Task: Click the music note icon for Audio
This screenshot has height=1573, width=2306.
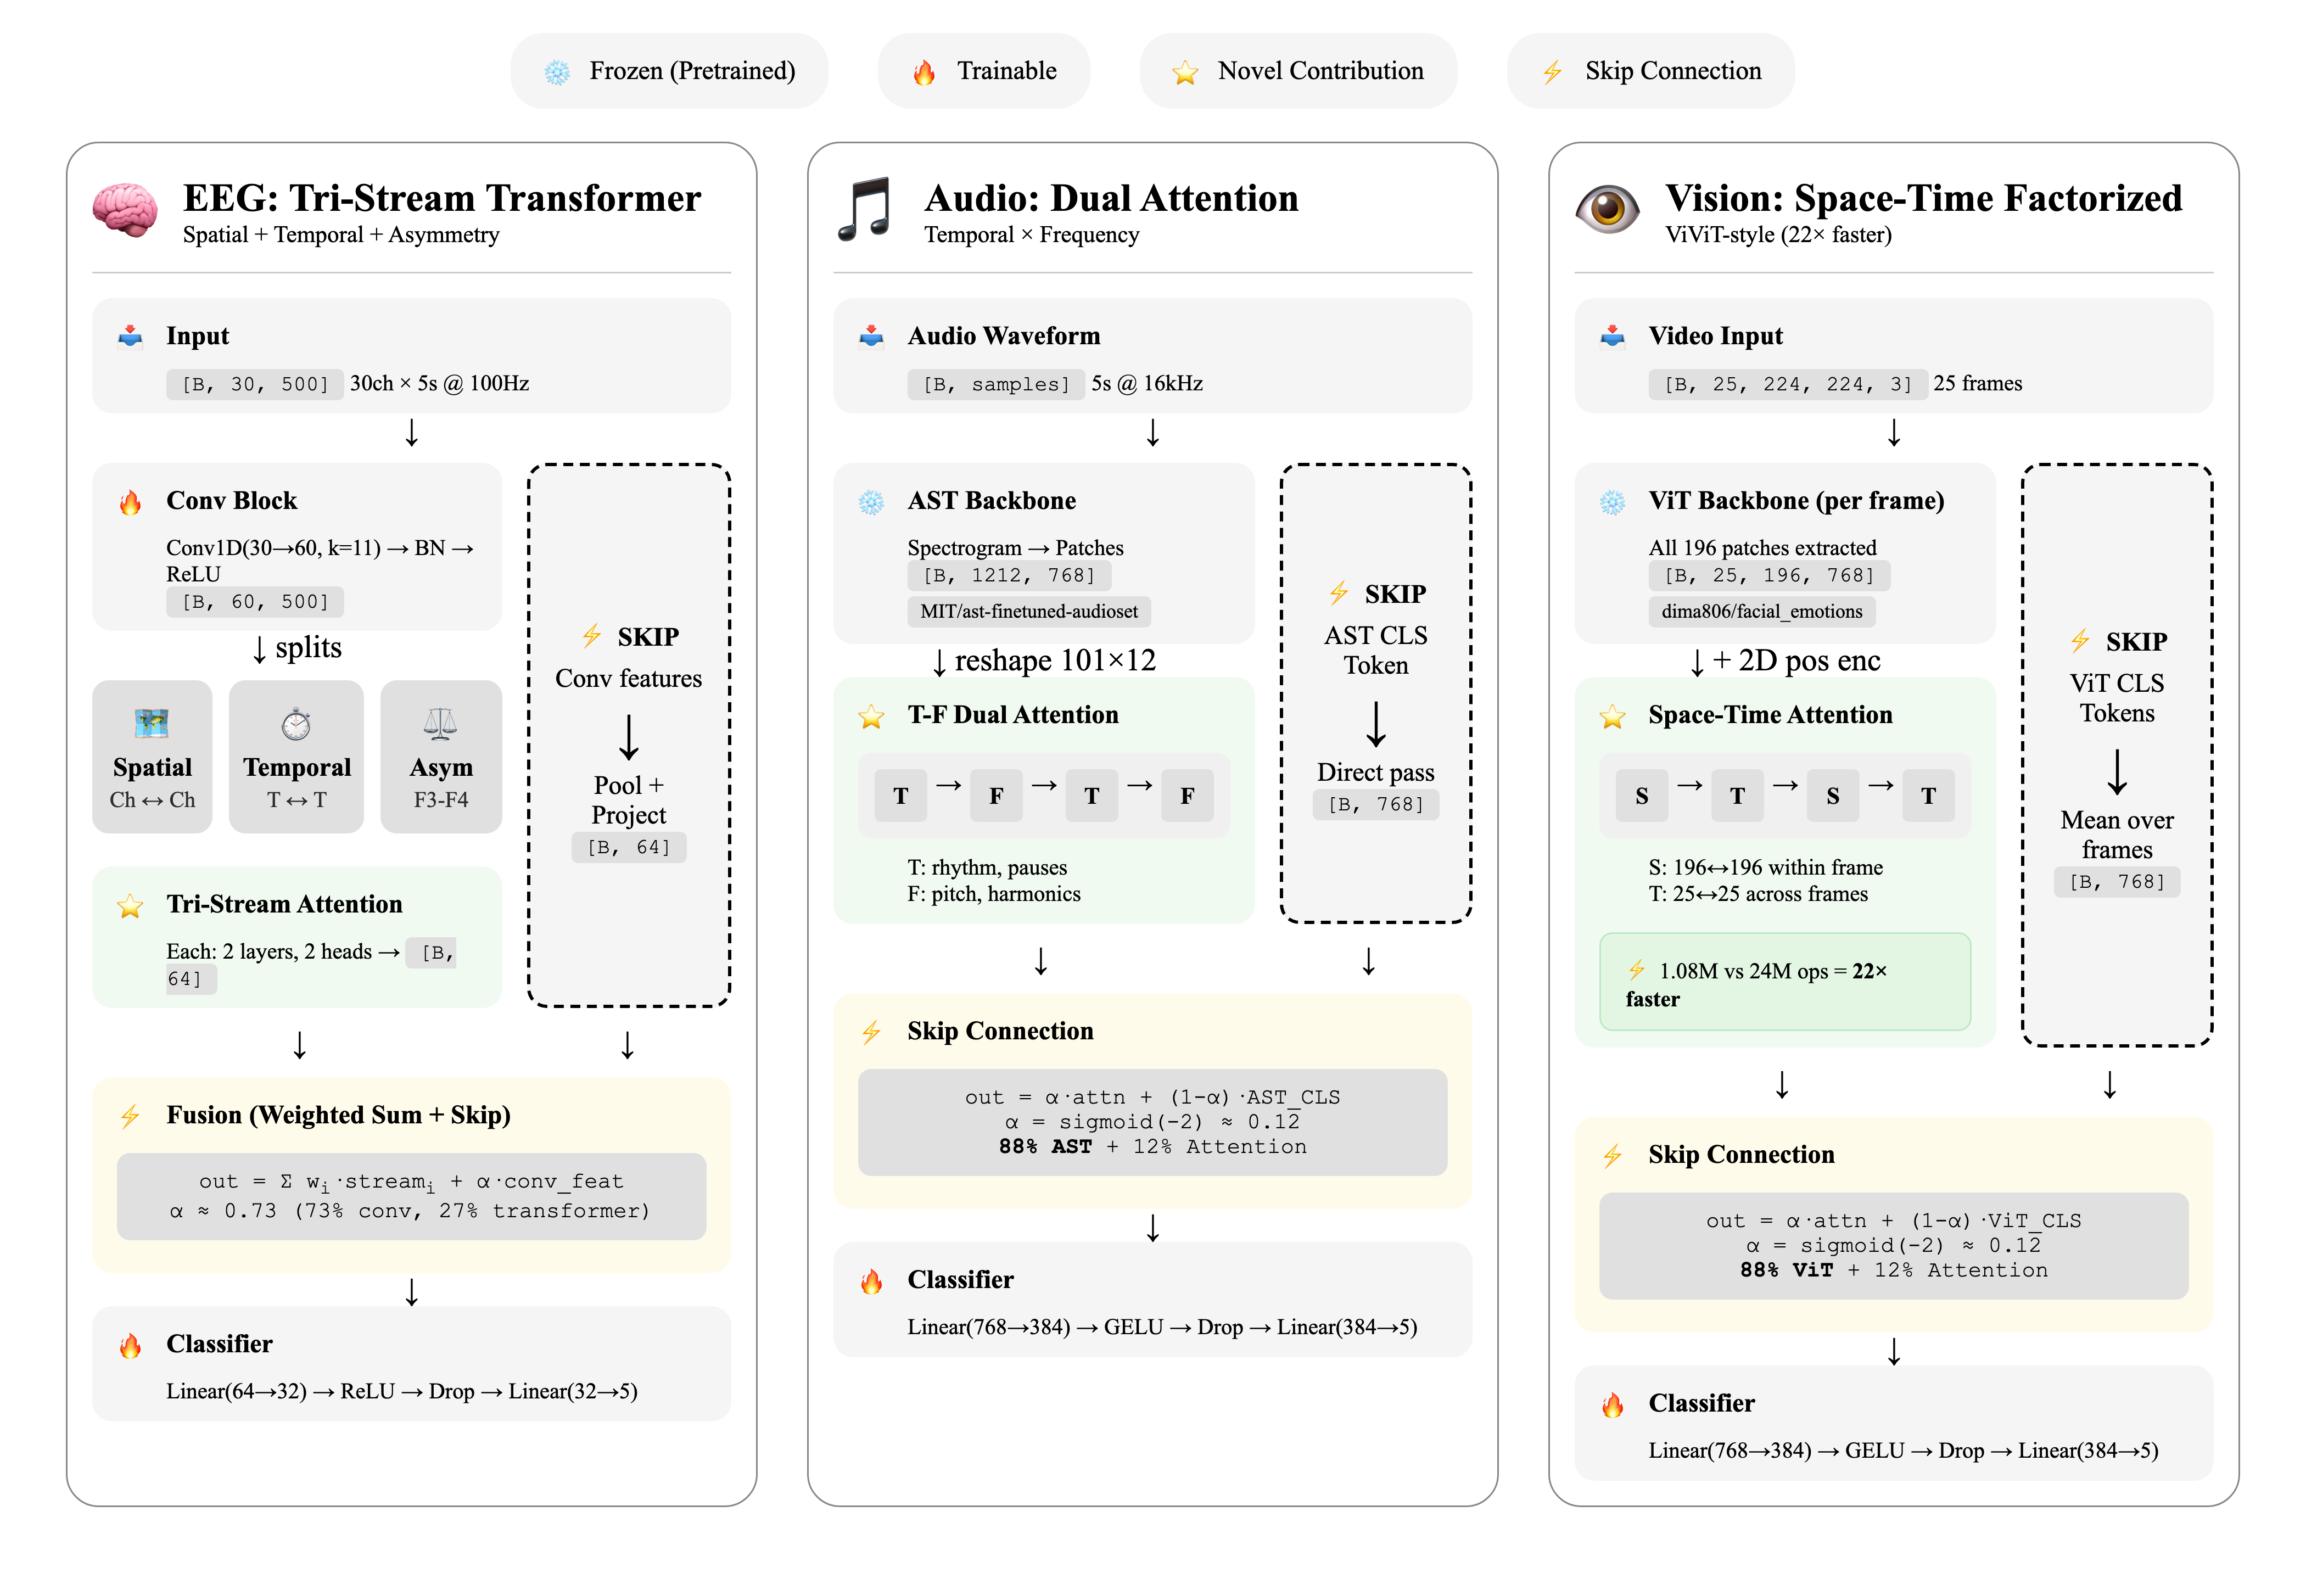Action: coord(863,209)
